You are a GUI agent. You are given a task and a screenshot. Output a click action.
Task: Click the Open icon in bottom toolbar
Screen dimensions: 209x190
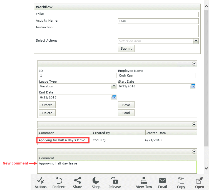199,183
